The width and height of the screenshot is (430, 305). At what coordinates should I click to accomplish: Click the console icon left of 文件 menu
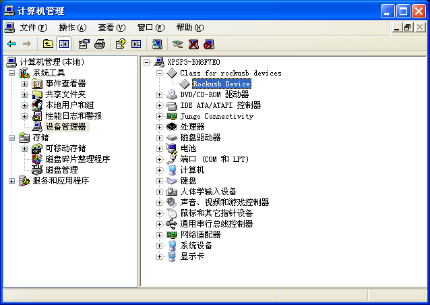[9, 28]
